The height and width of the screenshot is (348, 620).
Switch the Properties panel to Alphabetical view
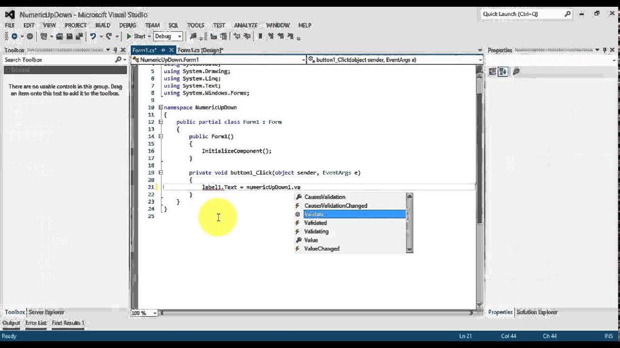point(502,72)
